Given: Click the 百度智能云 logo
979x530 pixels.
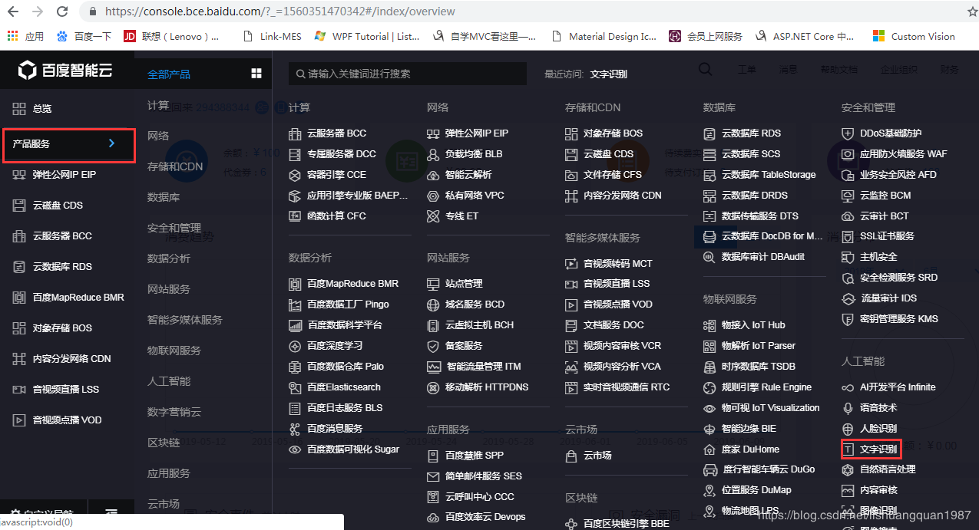Looking at the screenshot, I should (x=65, y=71).
